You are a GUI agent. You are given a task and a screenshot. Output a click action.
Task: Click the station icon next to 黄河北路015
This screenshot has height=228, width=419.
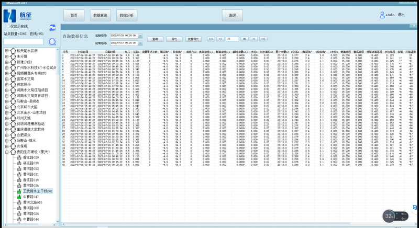[19, 202]
